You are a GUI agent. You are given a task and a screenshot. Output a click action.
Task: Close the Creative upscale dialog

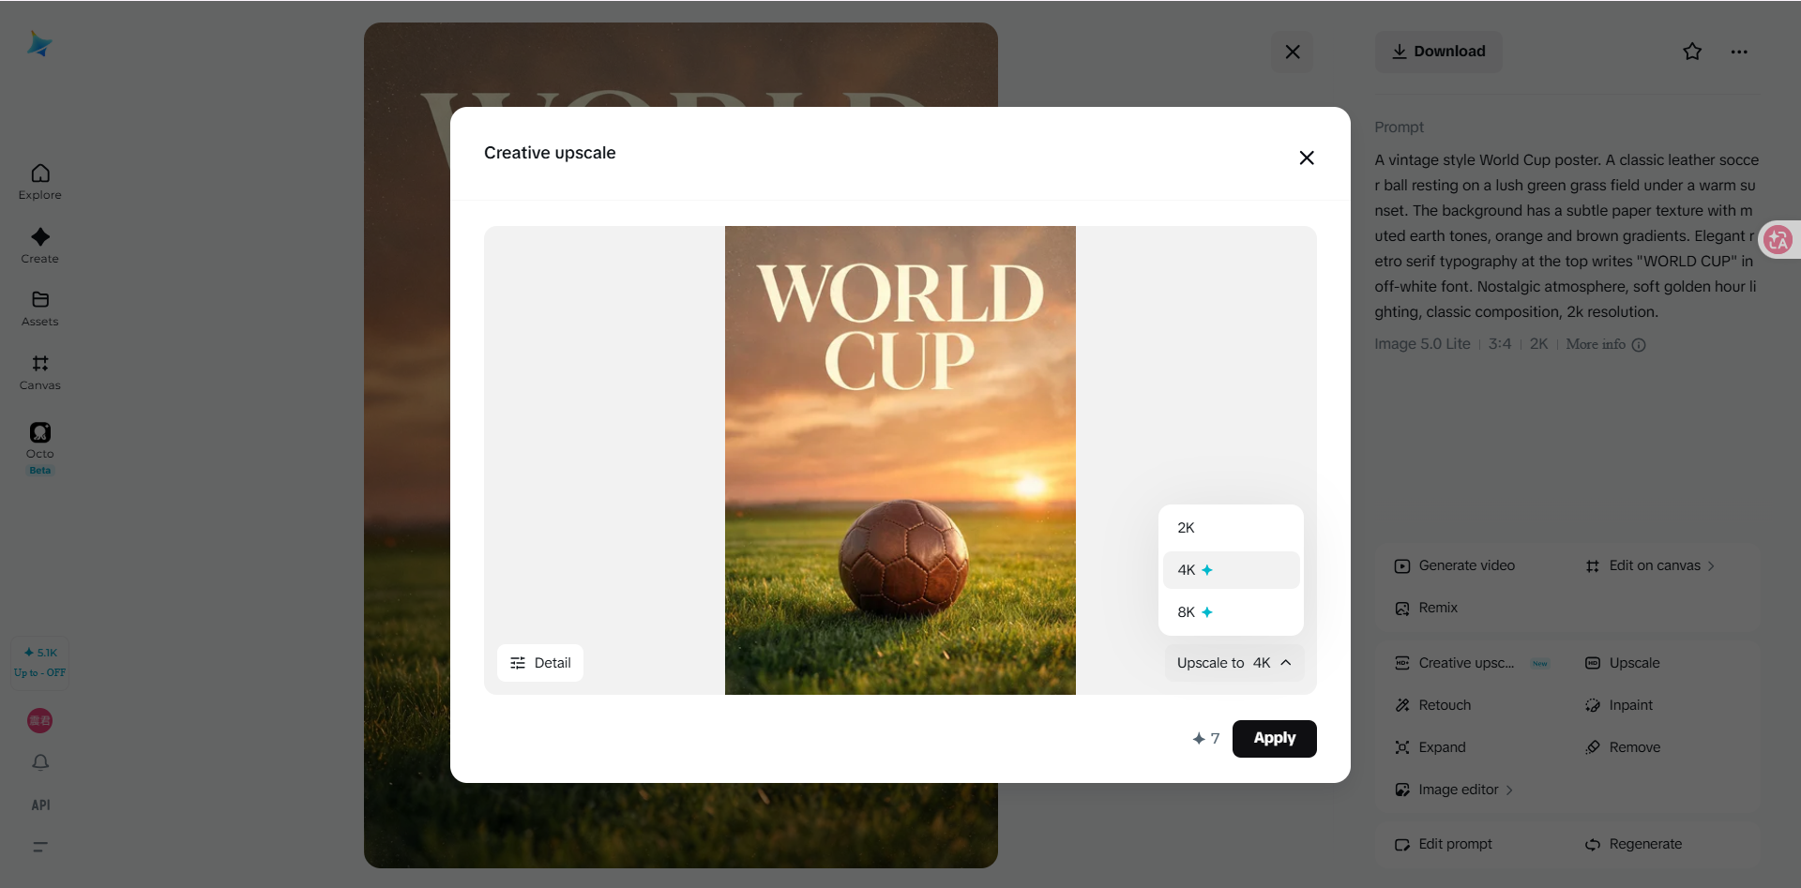[1307, 158]
